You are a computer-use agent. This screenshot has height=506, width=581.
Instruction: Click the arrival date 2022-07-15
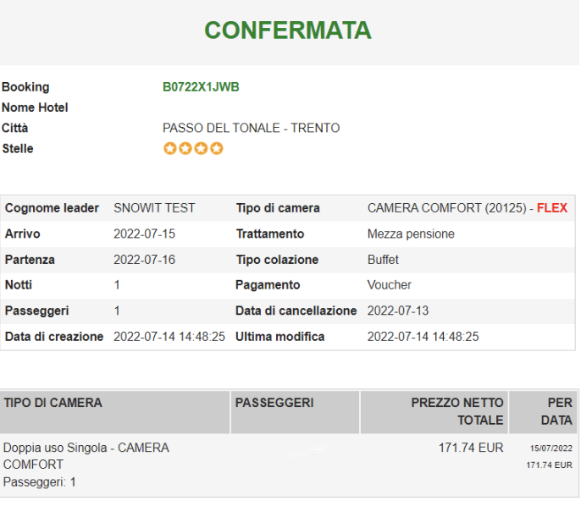(144, 234)
